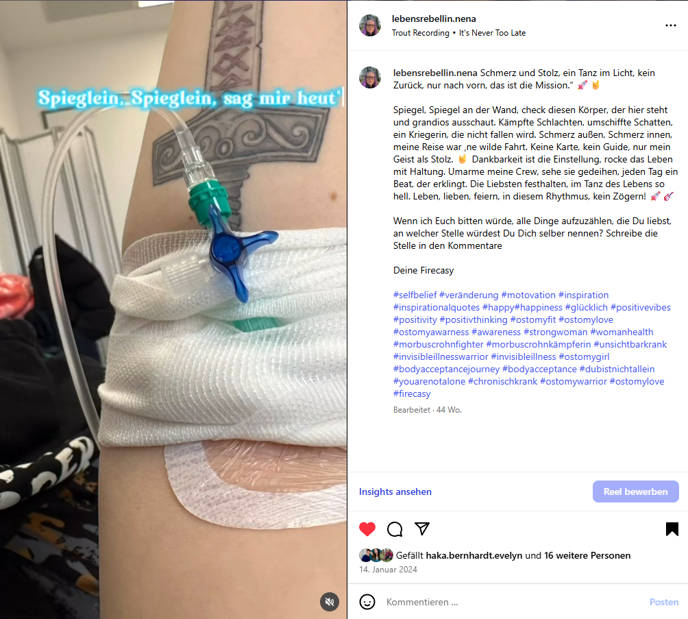The image size is (688, 619).
Task: Click the Reel bewerben button
Action: 635,491
